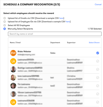Open sample Emails CSV 'here' link
Image resolution: width=103 pixels, height=107 pixels.
(x=61, y=18)
